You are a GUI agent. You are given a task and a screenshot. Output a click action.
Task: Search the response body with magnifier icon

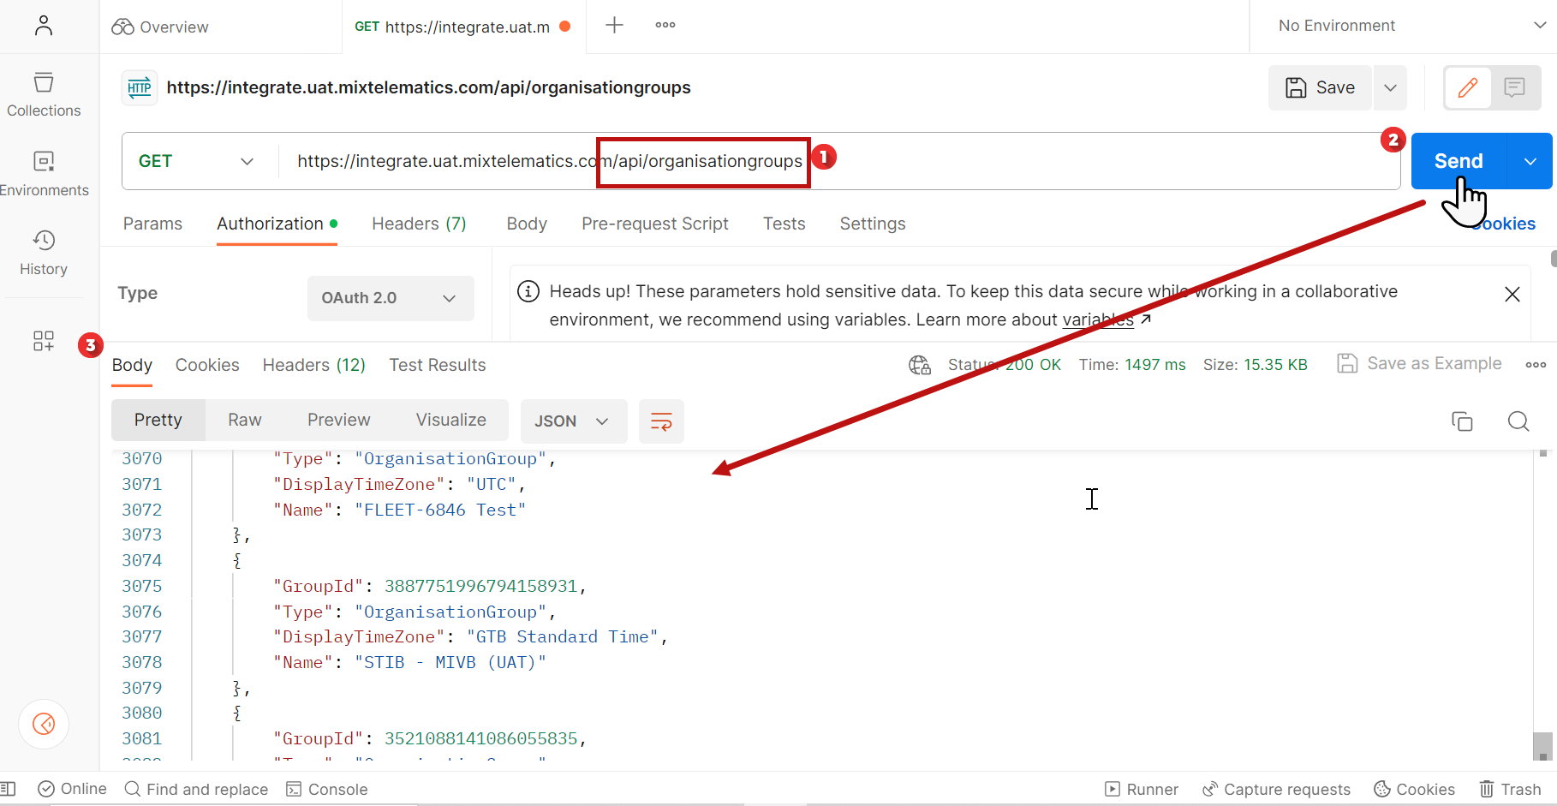coord(1518,421)
